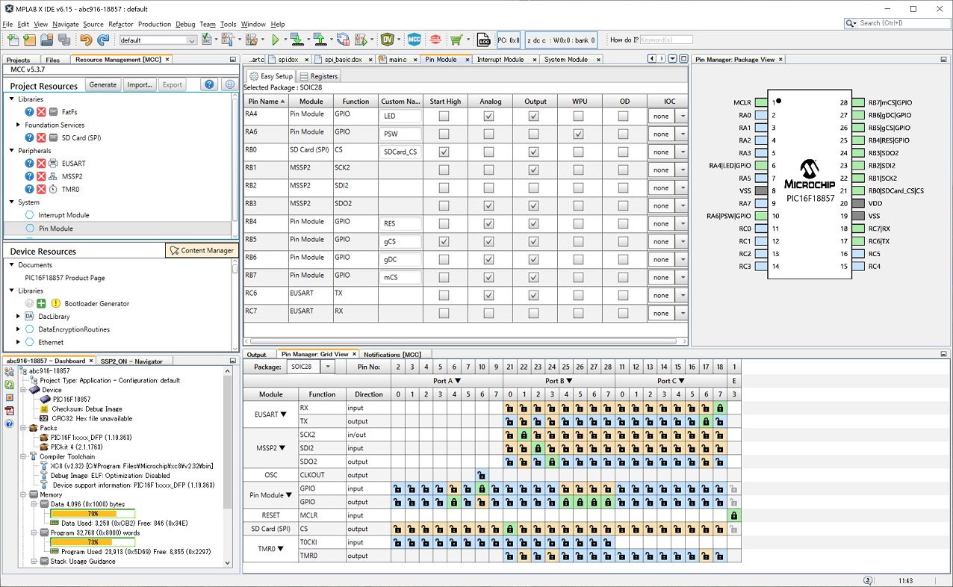
Task: Remove FatFs with its red X icon
Action: pyautogui.click(x=41, y=112)
